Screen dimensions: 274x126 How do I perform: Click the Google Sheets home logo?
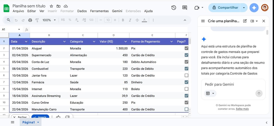6,8
